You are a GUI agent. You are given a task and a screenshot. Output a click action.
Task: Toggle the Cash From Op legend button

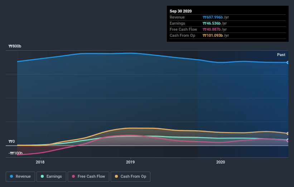[x=130, y=177]
